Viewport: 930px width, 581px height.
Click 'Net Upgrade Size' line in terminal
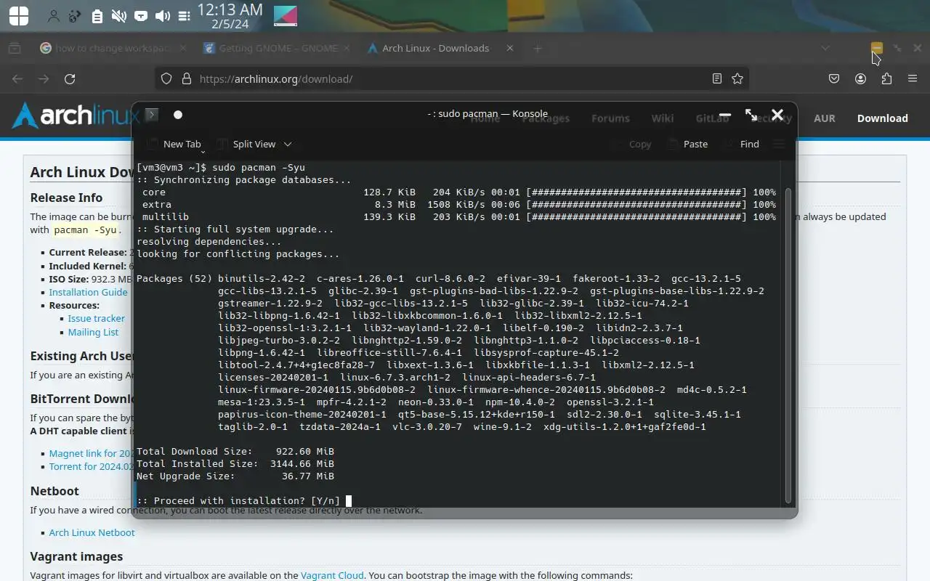235,476
